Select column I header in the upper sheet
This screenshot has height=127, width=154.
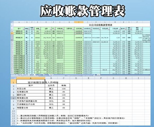[x=79, y=22]
